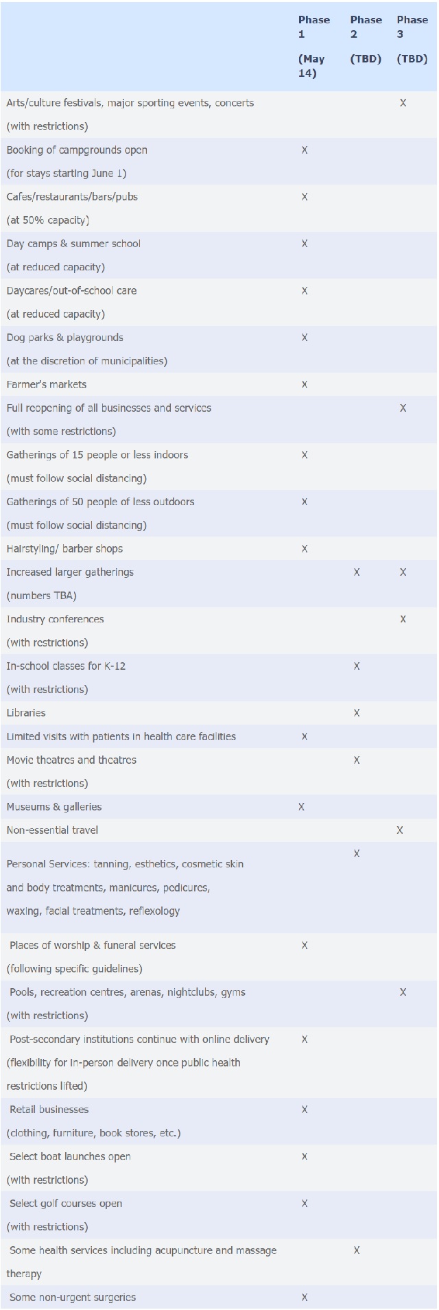The width and height of the screenshot is (439, 1310).
Task: Click the X for Places of worship row
Action: click(x=305, y=946)
